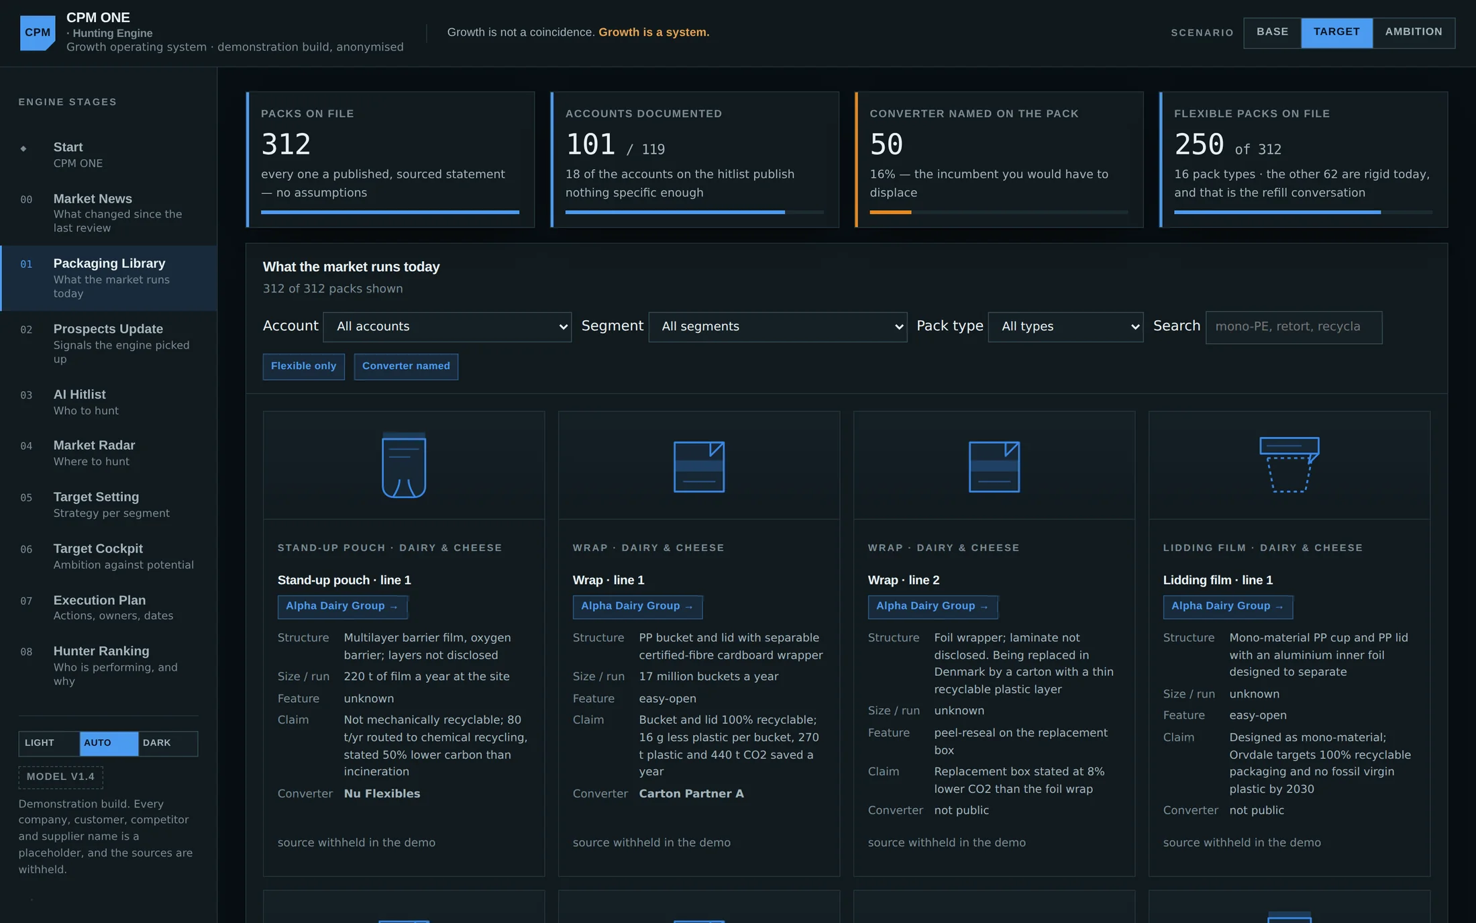Click the Search packs input field
1476x923 pixels.
tap(1294, 327)
